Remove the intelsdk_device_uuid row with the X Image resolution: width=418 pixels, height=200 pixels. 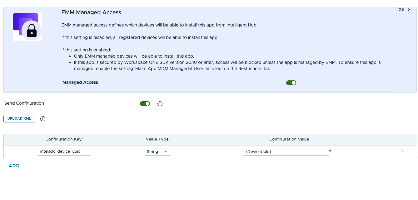(x=402, y=150)
